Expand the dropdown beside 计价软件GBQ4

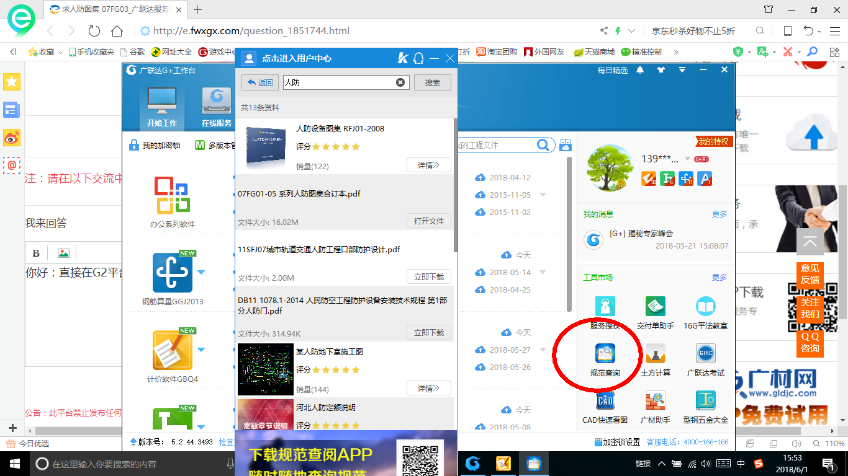[201, 350]
